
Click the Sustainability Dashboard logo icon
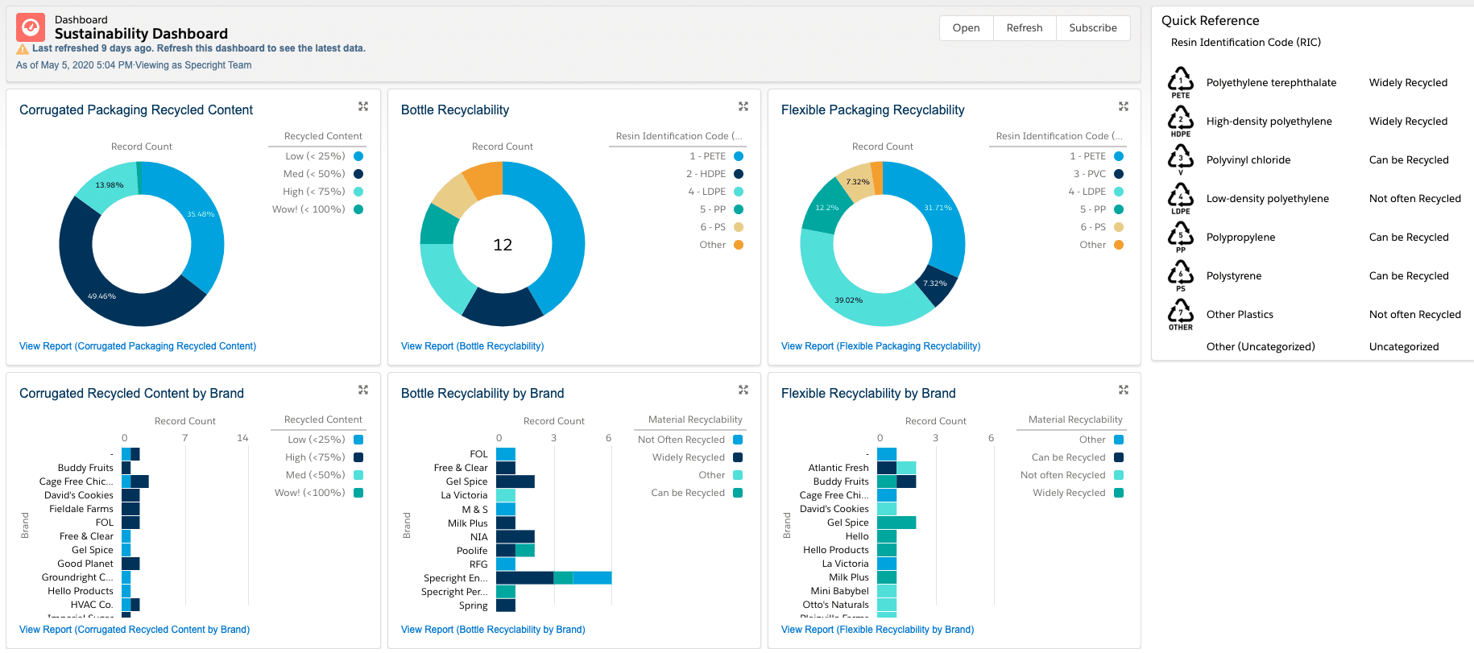click(x=31, y=27)
